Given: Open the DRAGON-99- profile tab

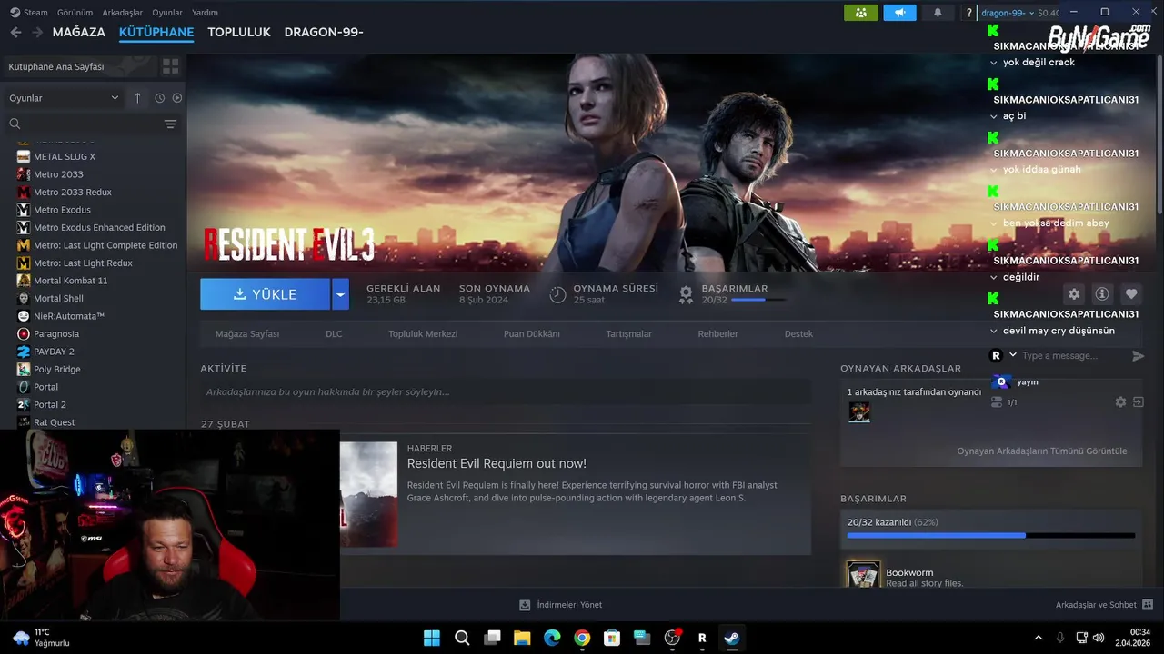Looking at the screenshot, I should [324, 32].
